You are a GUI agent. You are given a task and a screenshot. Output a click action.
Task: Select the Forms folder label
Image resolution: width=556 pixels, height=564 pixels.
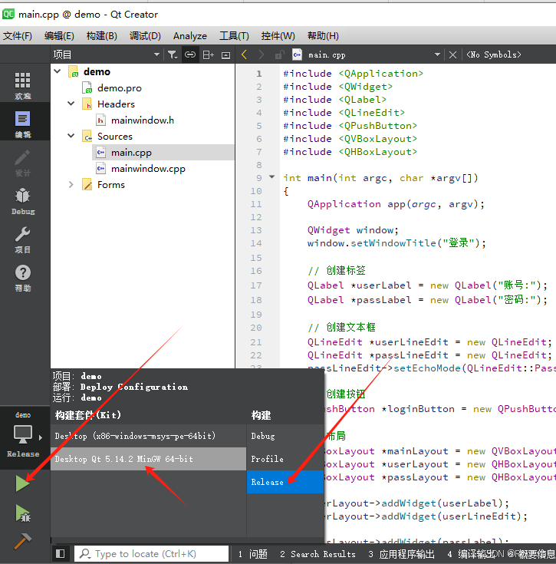tap(111, 185)
